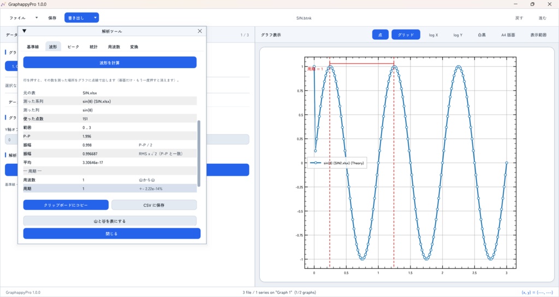Click the 1 / 3 page indicator
559x297 pixels.
245,35
